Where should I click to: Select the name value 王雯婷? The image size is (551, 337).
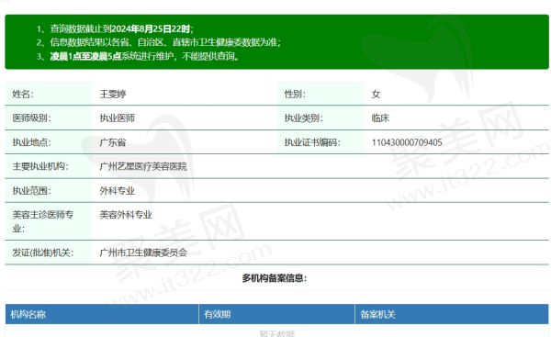pos(113,94)
